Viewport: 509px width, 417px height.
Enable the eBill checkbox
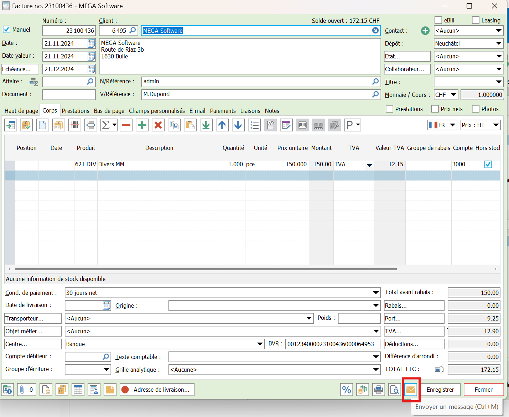438,20
